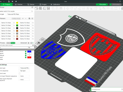This screenshot has height=92, width=123.
Task: Enable the Spiral vase checkbox
Action: point(19,73)
